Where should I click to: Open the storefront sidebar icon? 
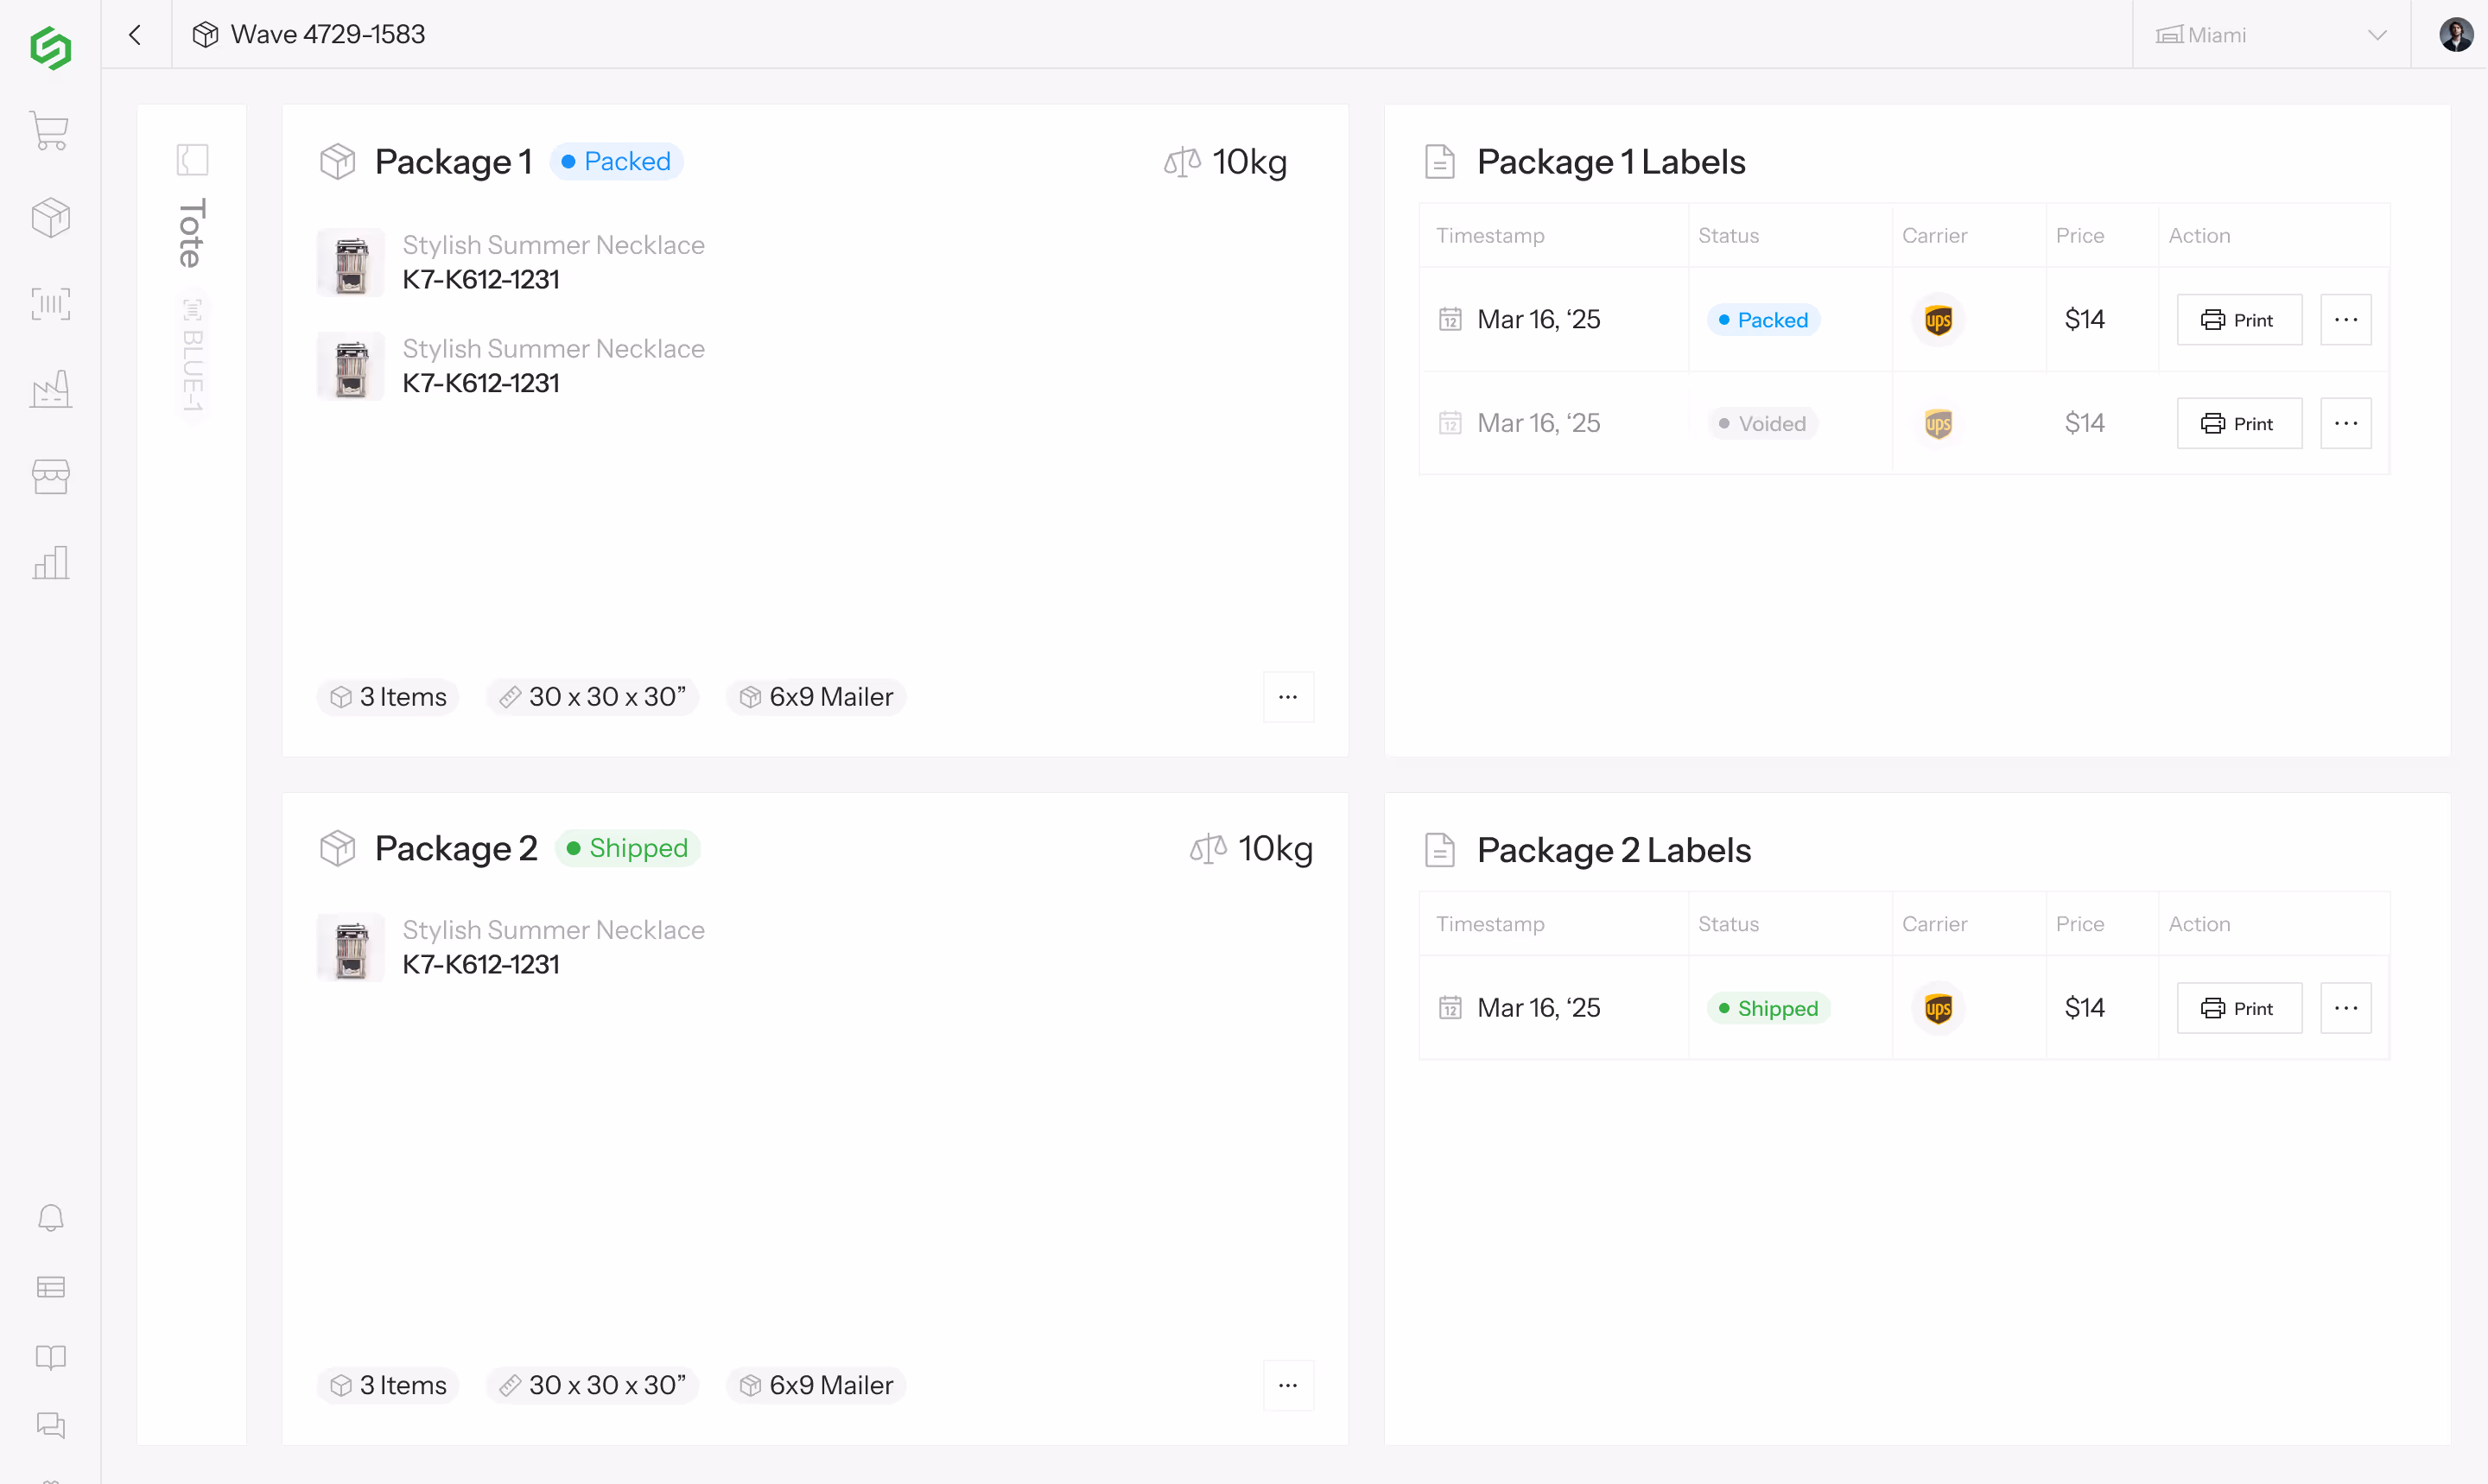point(50,476)
